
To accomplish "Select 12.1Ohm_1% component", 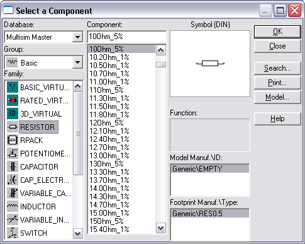I will (121, 131).
